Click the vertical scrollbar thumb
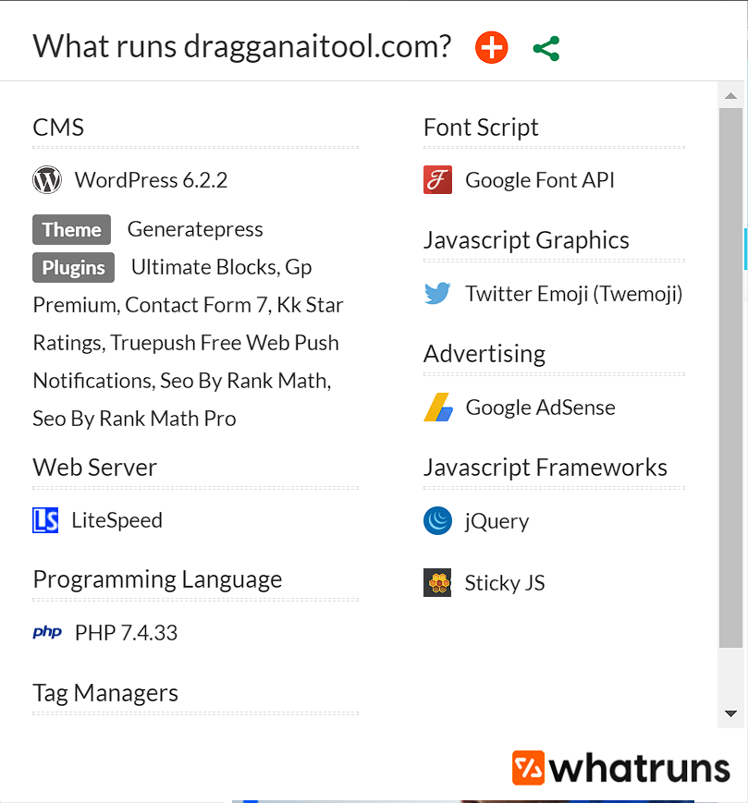The height and width of the screenshot is (803, 748). point(731,378)
